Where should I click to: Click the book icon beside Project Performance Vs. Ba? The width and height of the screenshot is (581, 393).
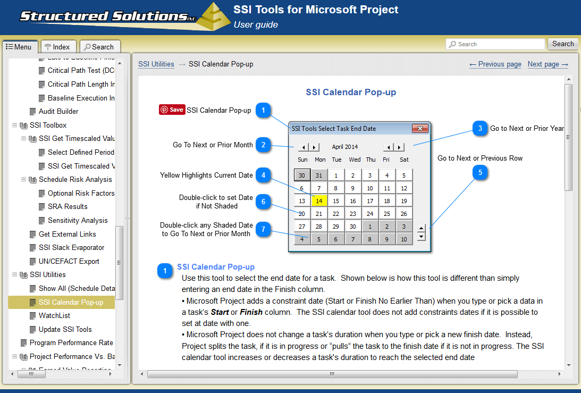[24, 357]
